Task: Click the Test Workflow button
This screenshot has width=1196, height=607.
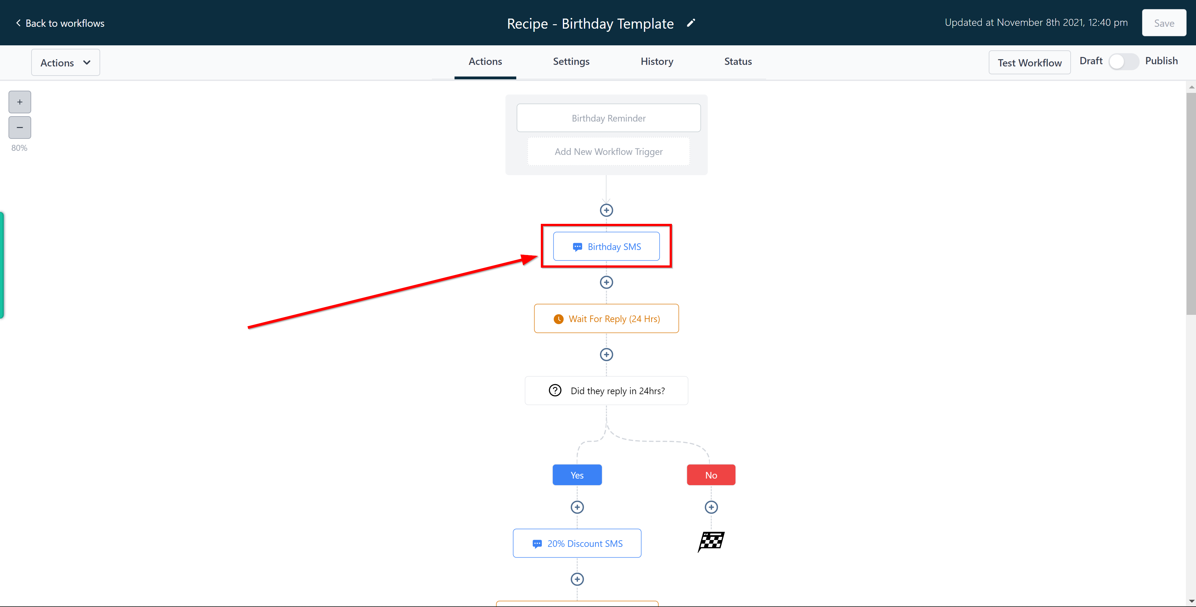Action: click(x=1029, y=63)
